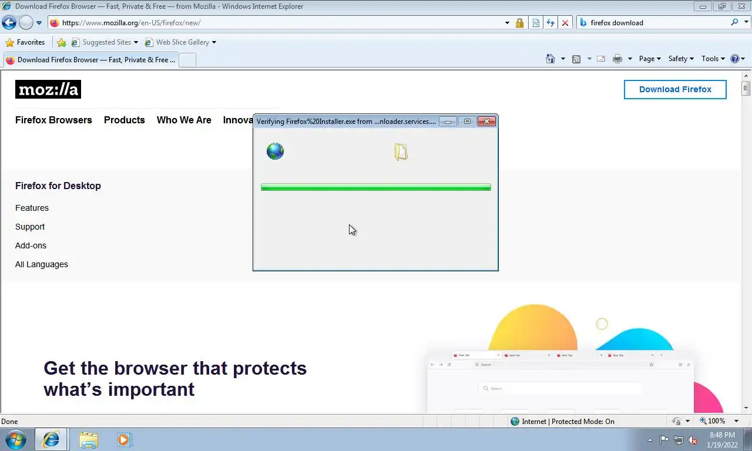The image size is (752, 451).
Task: Click the greyed Forward navigation button
Action: (26, 22)
